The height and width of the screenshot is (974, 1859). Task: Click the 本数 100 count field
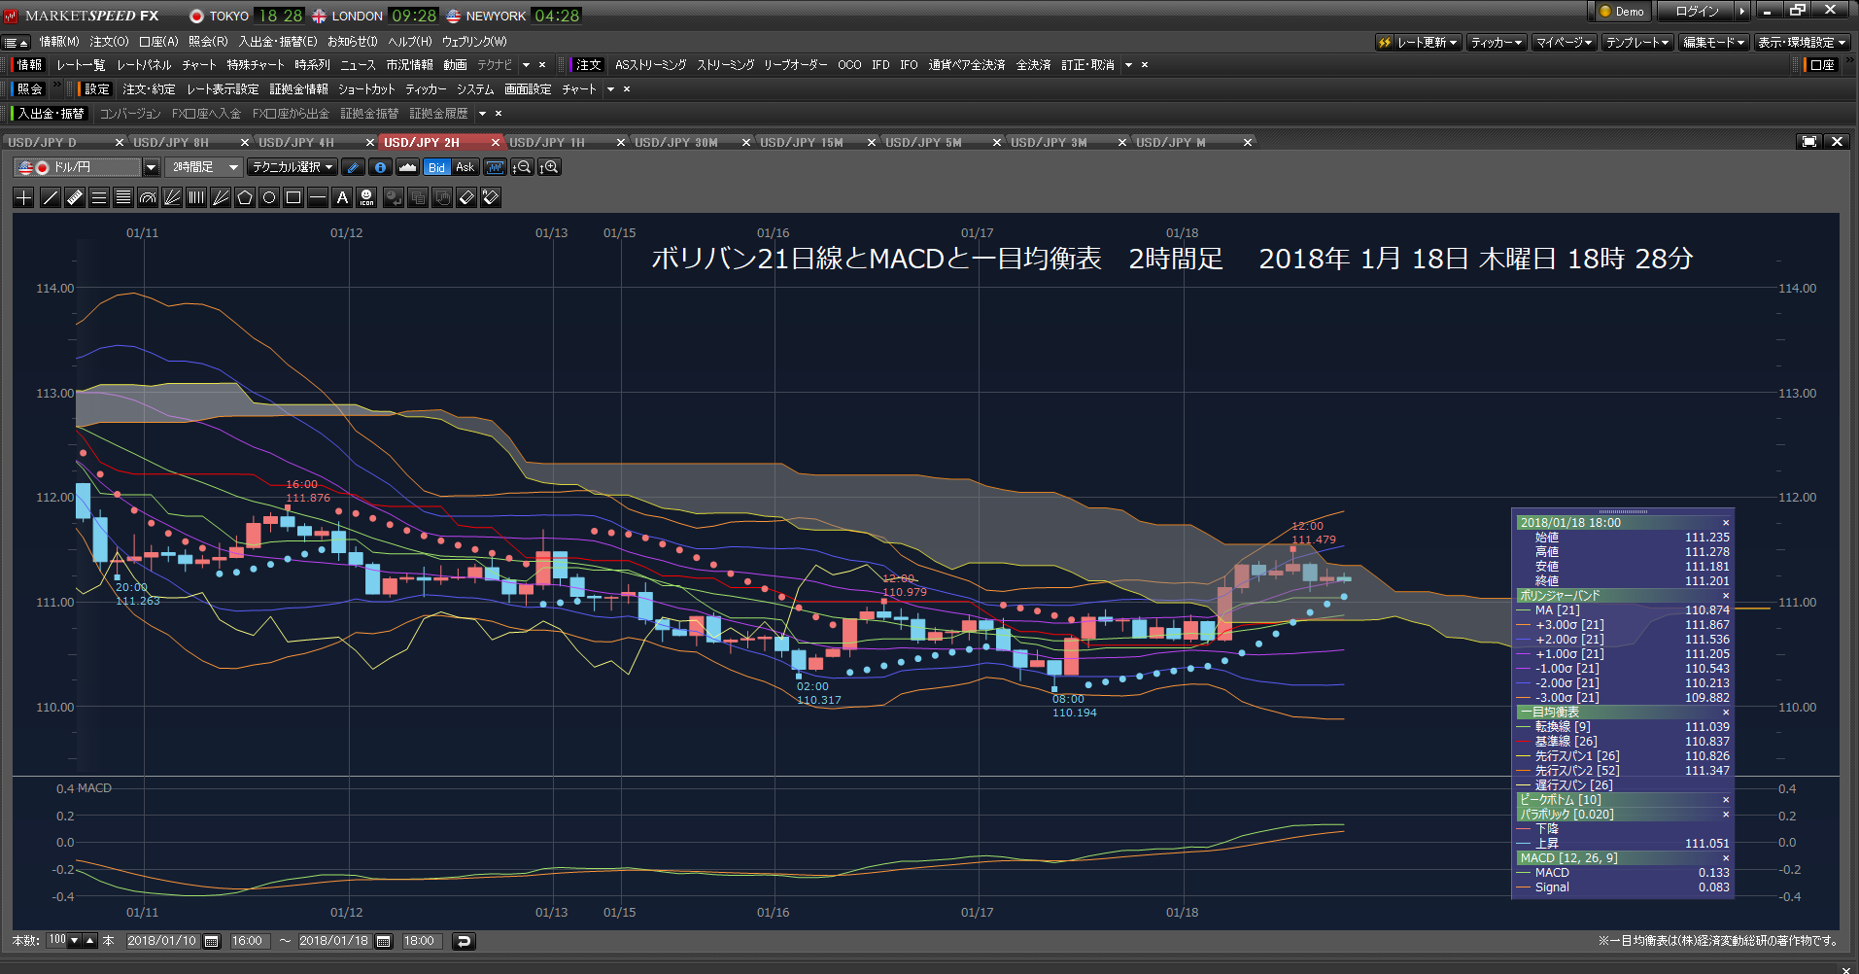point(57,941)
